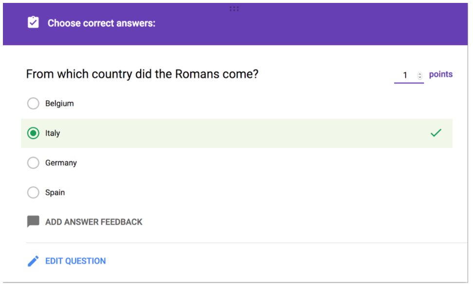Click the purple points label

tap(441, 74)
